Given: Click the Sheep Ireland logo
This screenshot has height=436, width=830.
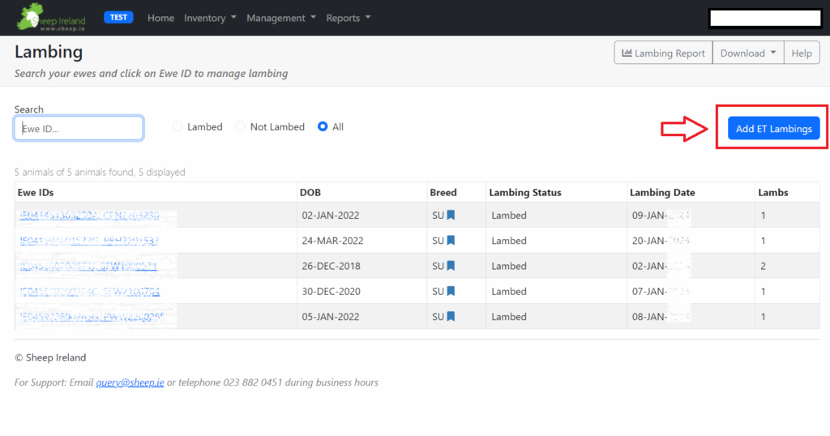Looking at the screenshot, I should point(51,18).
